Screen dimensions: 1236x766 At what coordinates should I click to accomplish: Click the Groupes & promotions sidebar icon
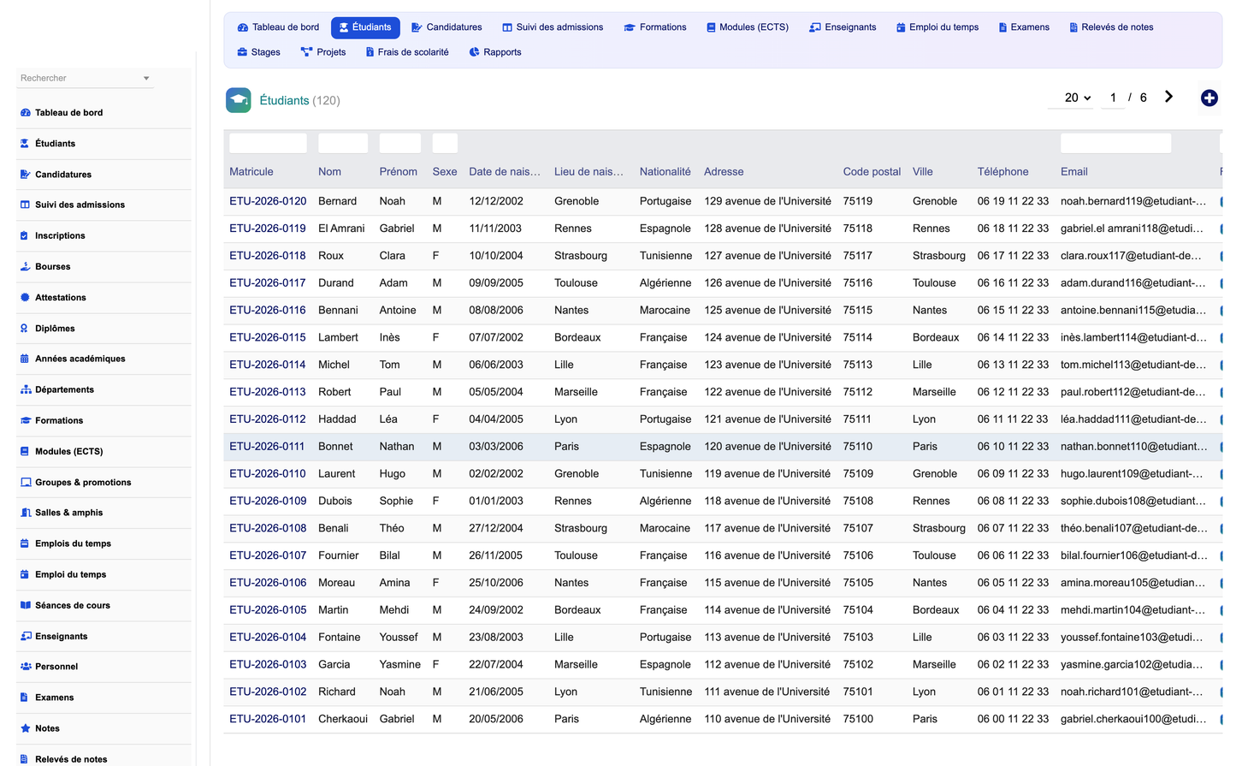click(25, 482)
